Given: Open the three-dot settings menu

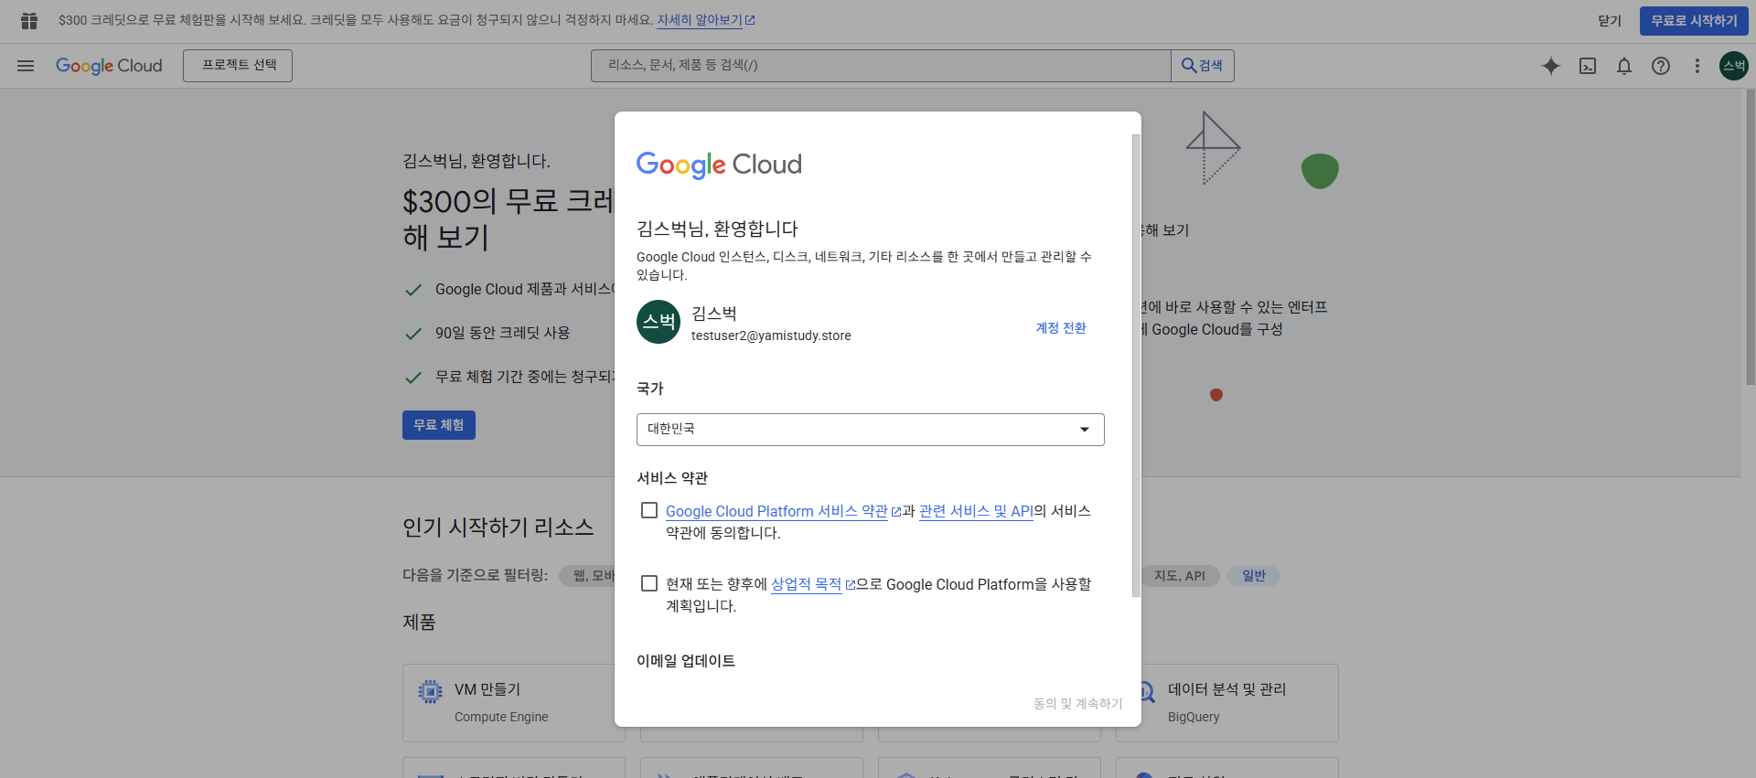Looking at the screenshot, I should 1697,66.
